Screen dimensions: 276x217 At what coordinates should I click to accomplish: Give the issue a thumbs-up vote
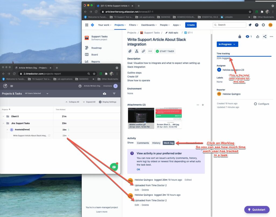tap(257, 37)
